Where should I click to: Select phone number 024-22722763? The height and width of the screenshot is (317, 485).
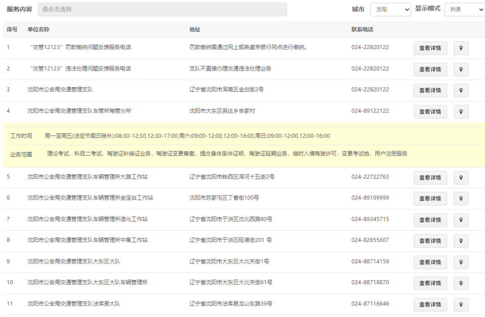370,177
